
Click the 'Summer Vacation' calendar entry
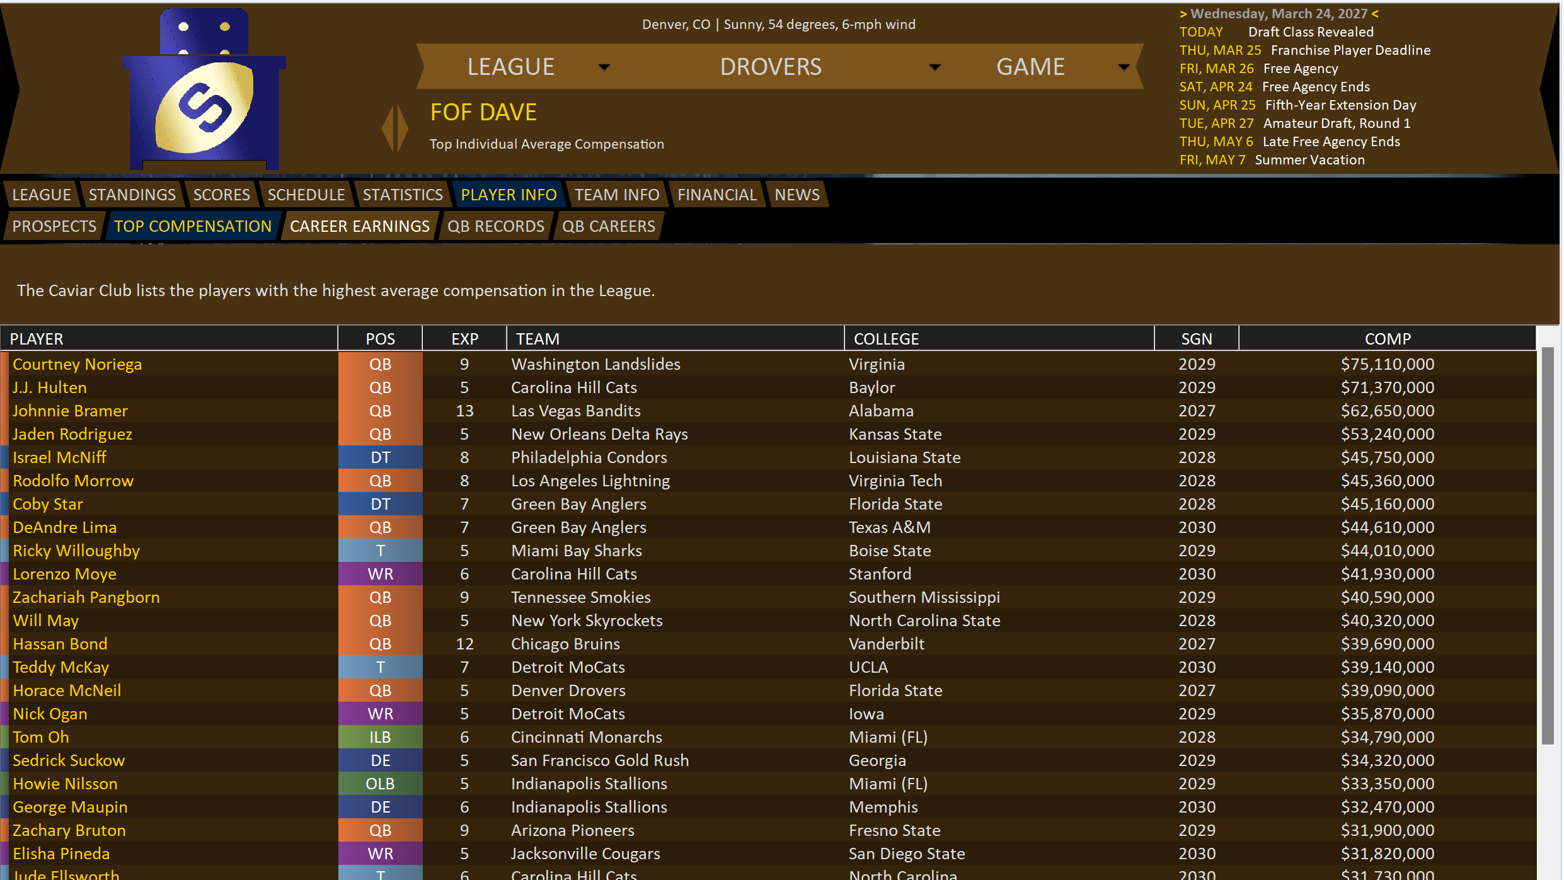pos(1310,160)
